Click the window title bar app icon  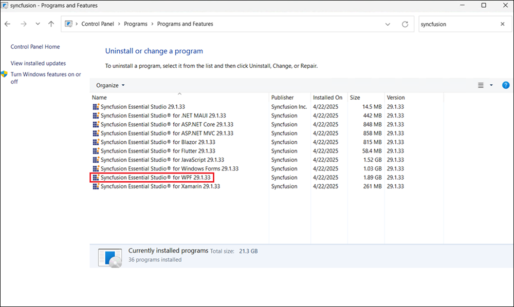[x=4, y=5]
